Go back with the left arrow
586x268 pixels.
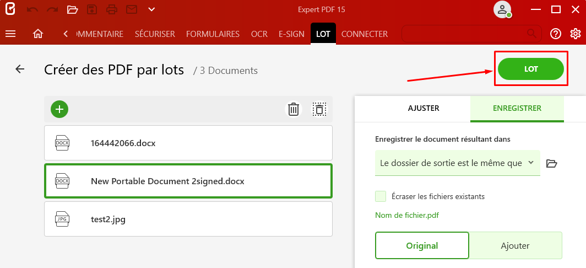(x=20, y=69)
